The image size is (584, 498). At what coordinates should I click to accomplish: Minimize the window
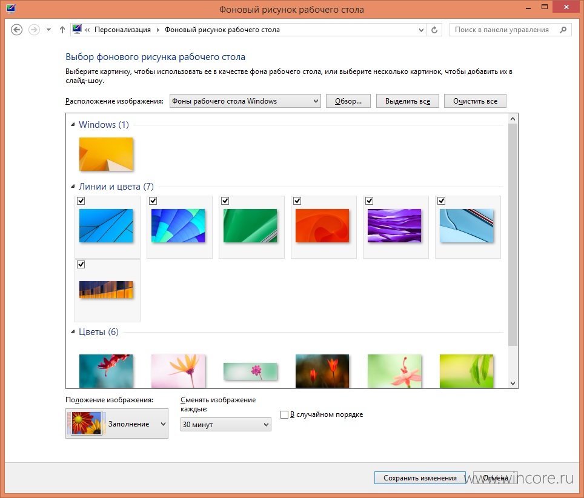[528, 7]
